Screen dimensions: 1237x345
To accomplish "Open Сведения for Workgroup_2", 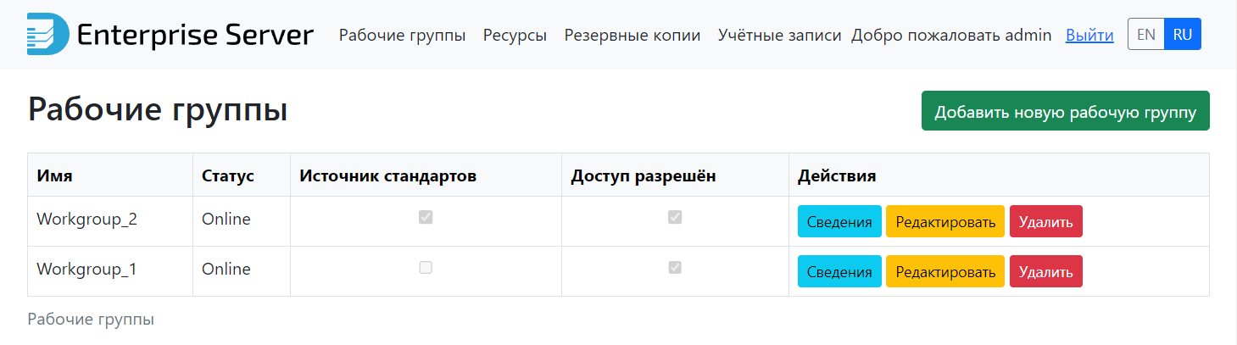I will point(839,222).
